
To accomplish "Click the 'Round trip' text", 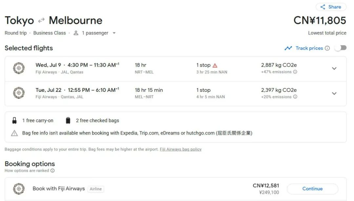I will 16,33.
